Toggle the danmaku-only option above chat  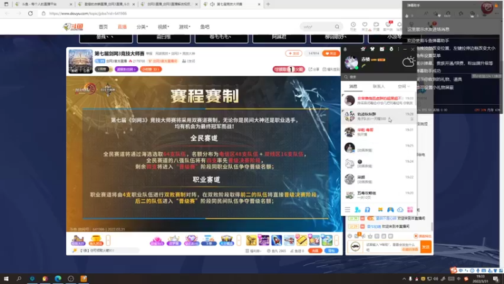click(423, 236)
